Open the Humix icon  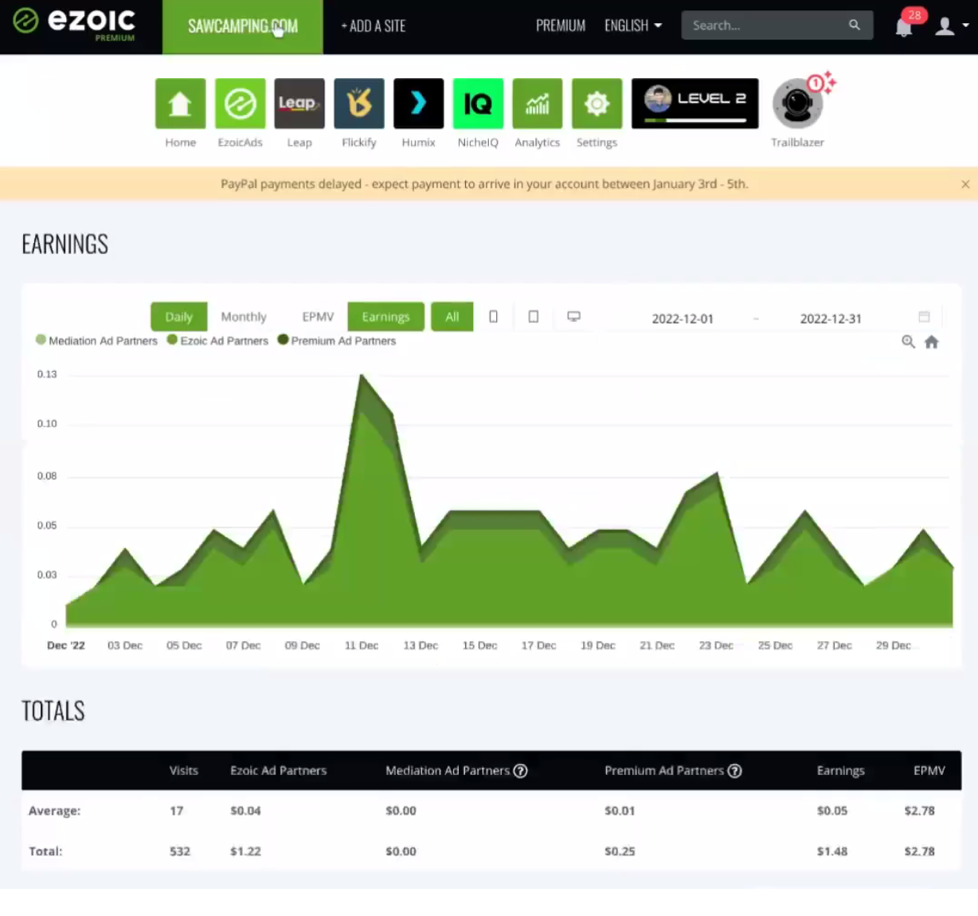pyautogui.click(x=418, y=104)
